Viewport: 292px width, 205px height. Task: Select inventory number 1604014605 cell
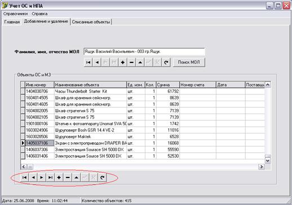(x=39, y=104)
